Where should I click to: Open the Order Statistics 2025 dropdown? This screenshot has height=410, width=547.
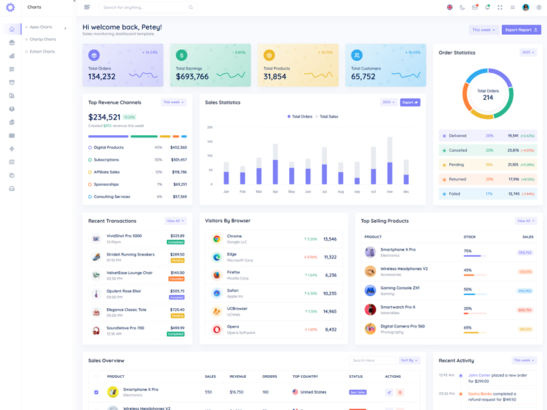tap(528, 53)
